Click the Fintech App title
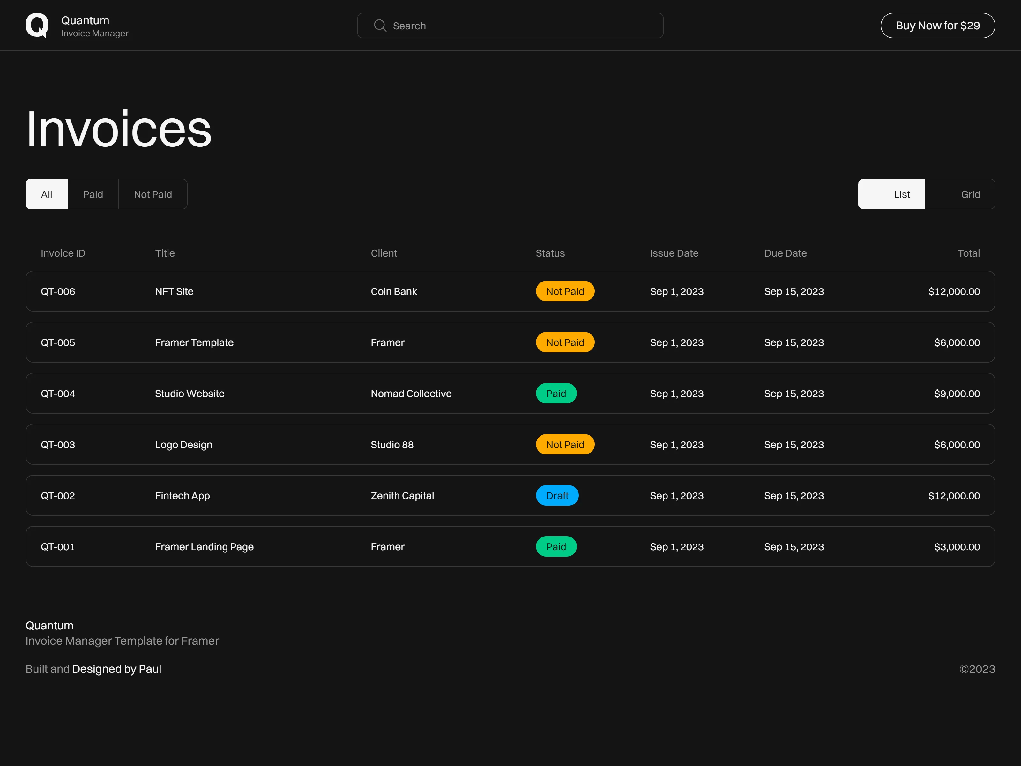This screenshot has width=1021, height=766. coord(182,496)
